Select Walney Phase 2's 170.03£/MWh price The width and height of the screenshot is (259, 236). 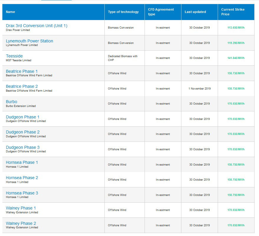tap(236, 225)
